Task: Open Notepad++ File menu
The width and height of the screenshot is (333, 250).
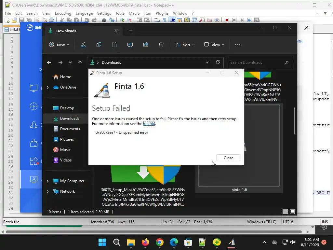Action: pos(8,13)
